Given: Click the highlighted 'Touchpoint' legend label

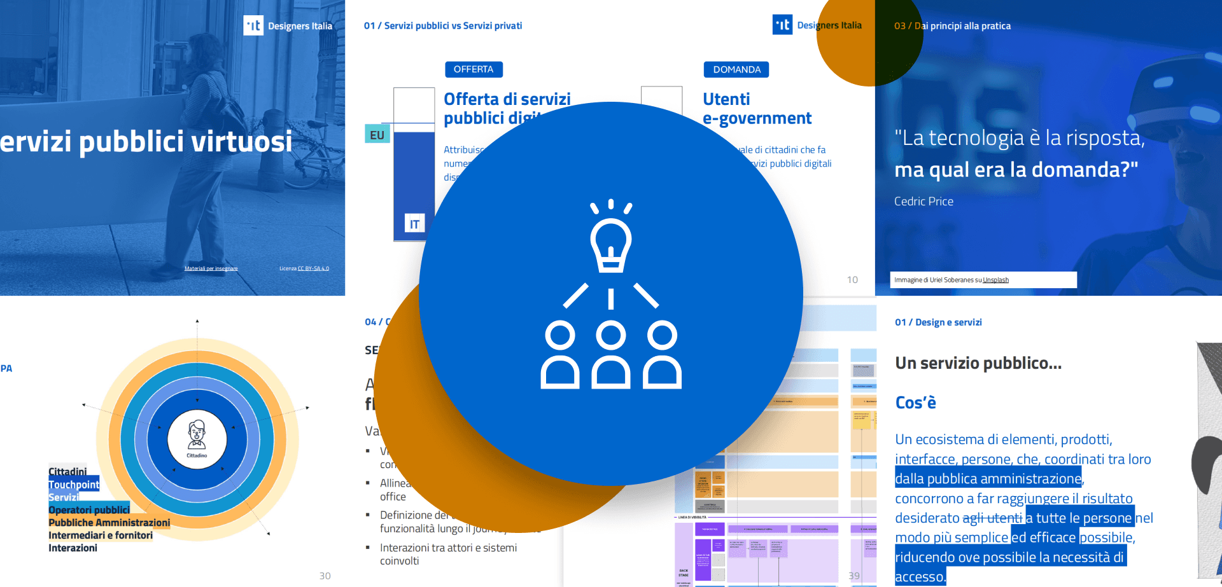Looking at the screenshot, I should pyautogui.click(x=74, y=485).
